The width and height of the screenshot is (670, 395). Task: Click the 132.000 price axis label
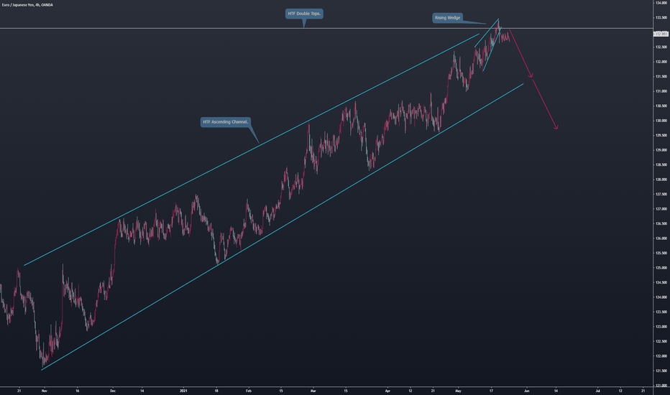click(x=661, y=62)
